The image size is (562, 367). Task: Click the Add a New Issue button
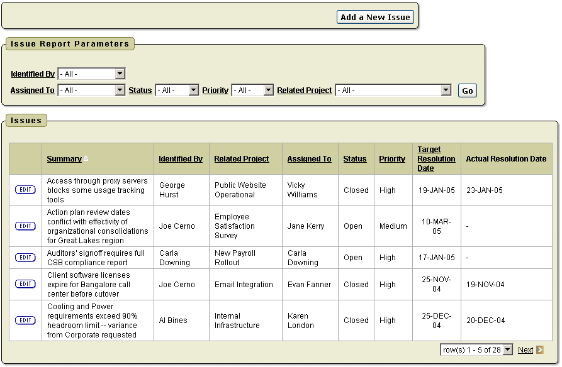(376, 18)
